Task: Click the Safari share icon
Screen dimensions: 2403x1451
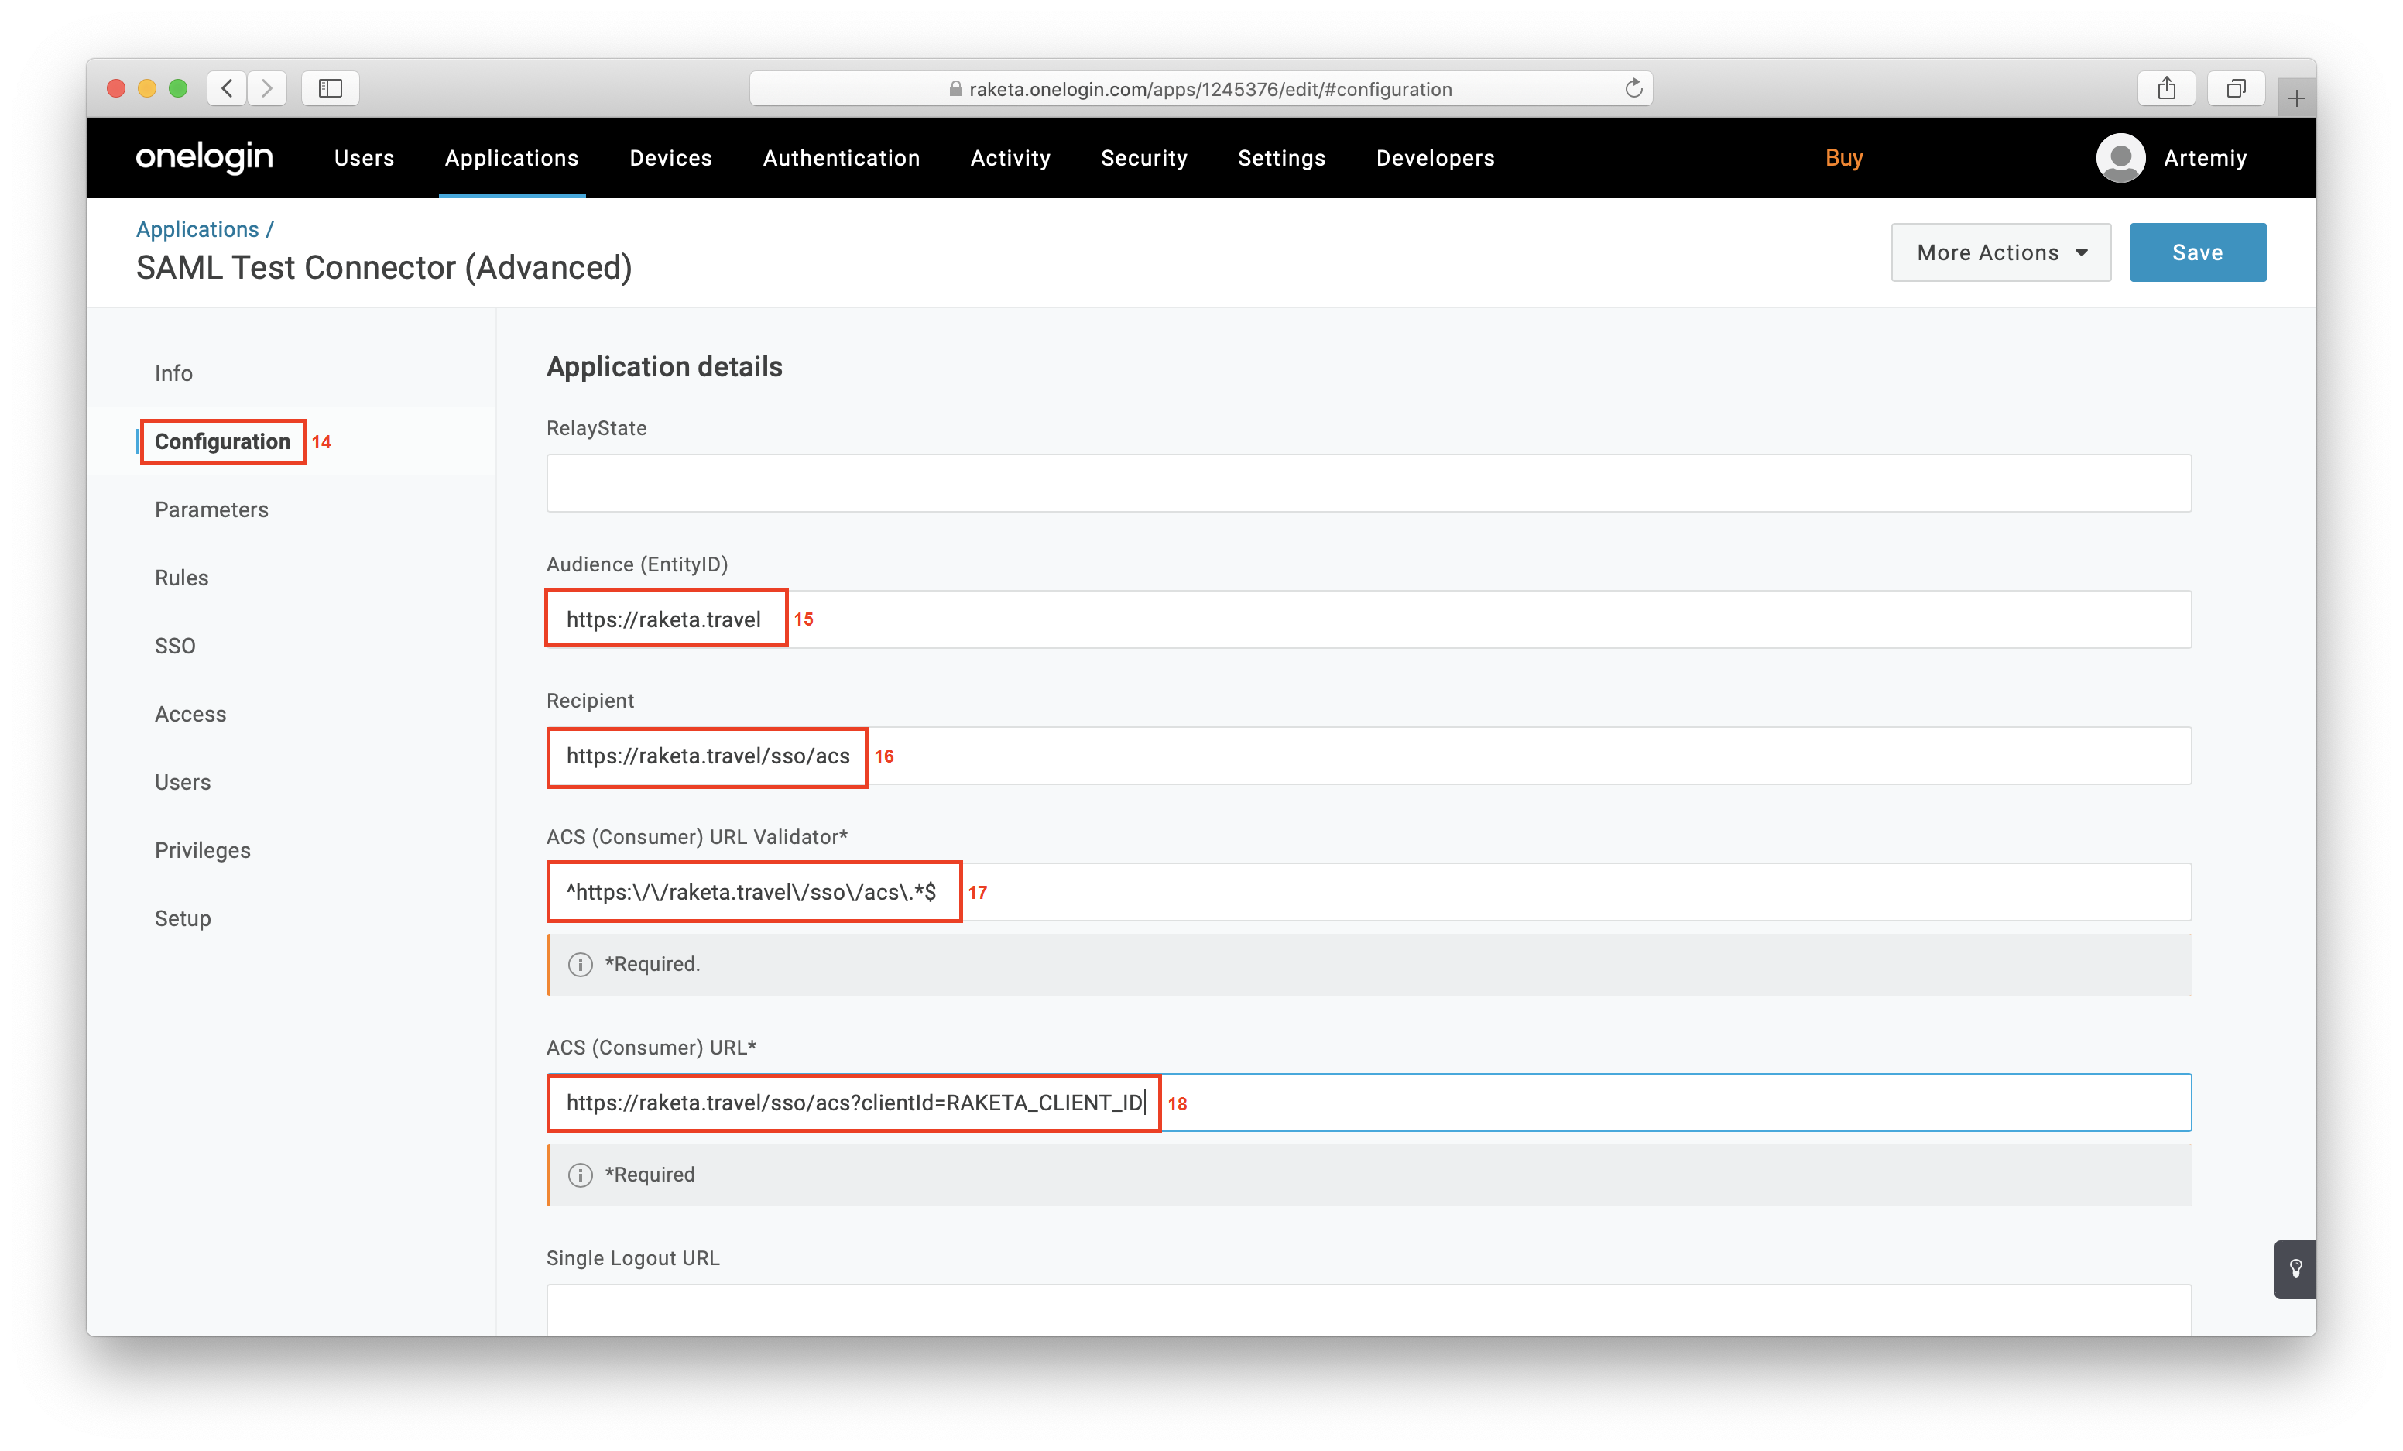Action: (2166, 89)
